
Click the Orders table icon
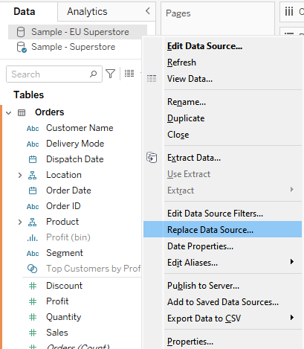click(x=22, y=113)
